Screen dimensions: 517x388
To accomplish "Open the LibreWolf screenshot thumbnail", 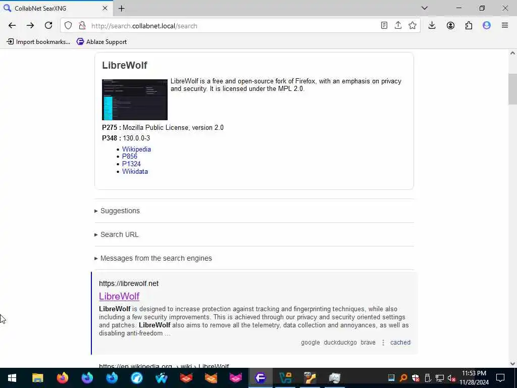I will 134,100.
